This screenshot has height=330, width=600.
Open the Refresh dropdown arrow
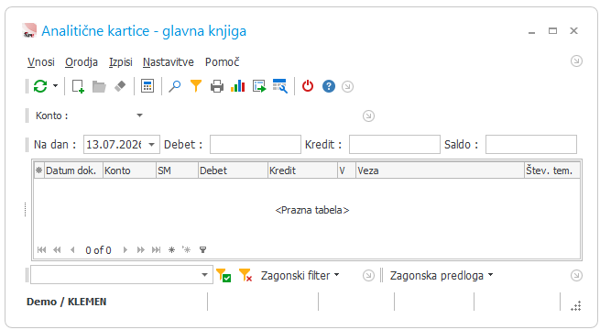56,86
